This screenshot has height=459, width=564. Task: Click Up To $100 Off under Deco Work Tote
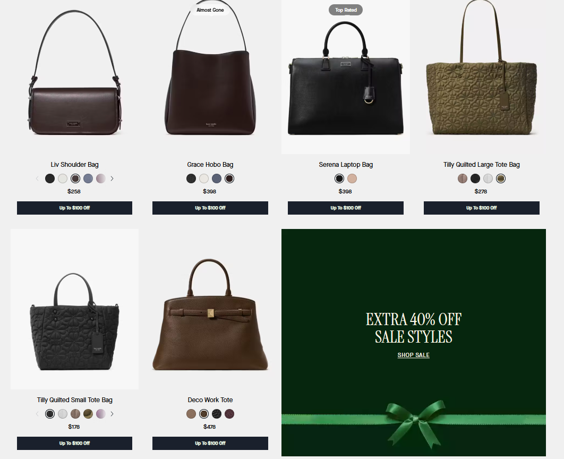210,443
